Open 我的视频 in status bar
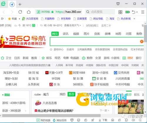The width and height of the screenshot is (147, 123). point(44,120)
